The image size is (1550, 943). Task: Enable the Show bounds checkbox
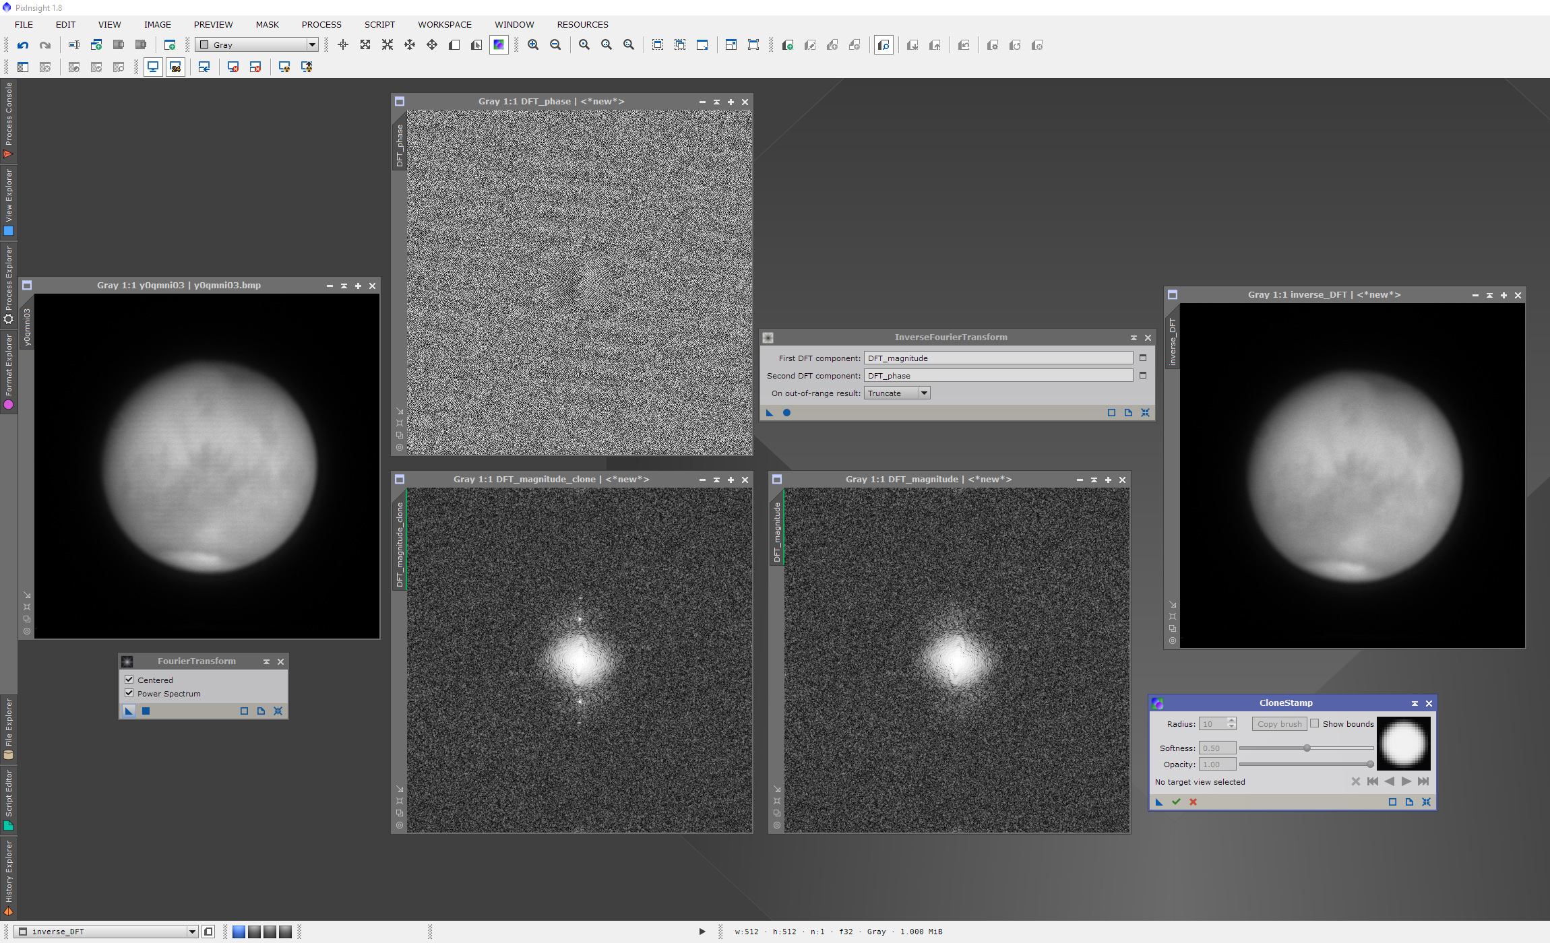(1314, 723)
